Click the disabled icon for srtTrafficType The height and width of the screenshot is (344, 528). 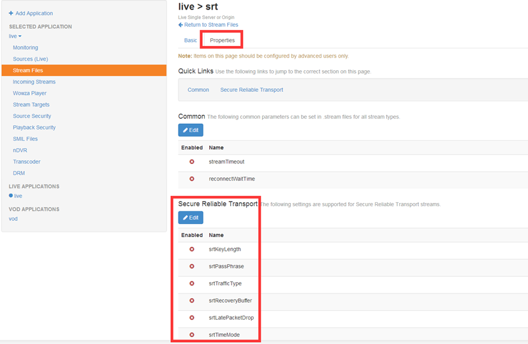click(191, 283)
